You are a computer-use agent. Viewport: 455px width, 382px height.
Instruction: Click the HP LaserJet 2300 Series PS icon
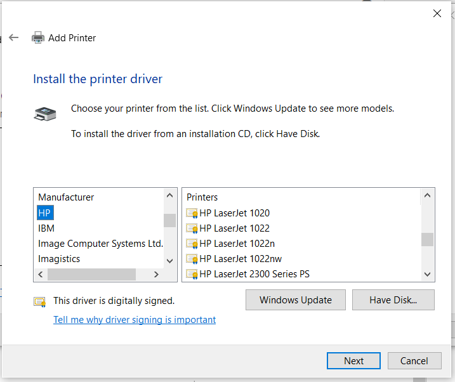click(192, 274)
